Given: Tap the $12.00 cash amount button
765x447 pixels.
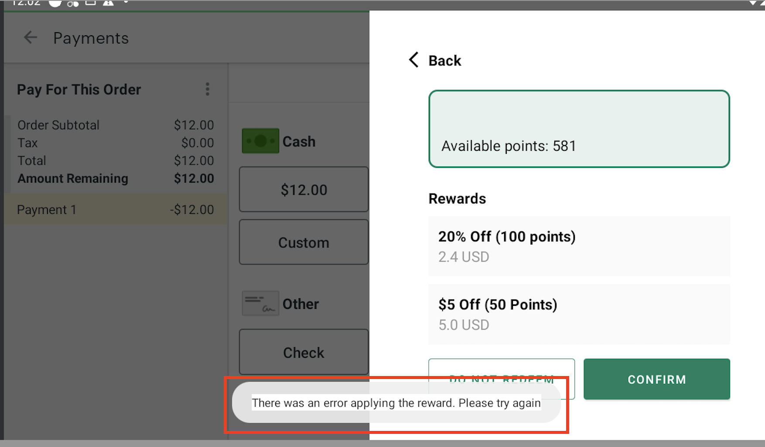Looking at the screenshot, I should (304, 190).
